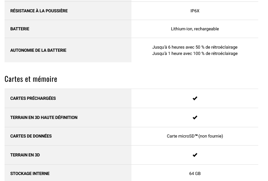Click the 6 heures avec 50 % rétroéclairage line
This screenshot has height=181, width=268.
pyautogui.click(x=195, y=47)
